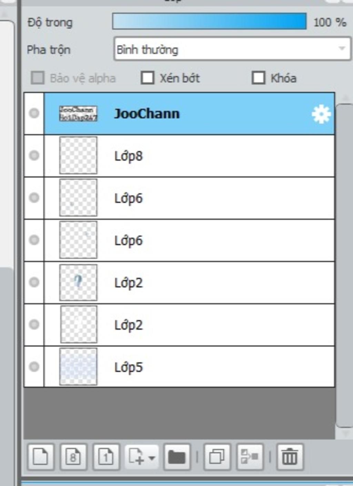
Task: Click the layer list vertical scrollbar
Action: (x=344, y=265)
